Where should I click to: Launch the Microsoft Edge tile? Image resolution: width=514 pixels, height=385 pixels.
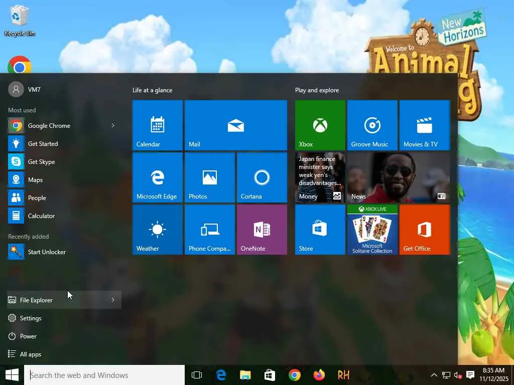point(157,177)
